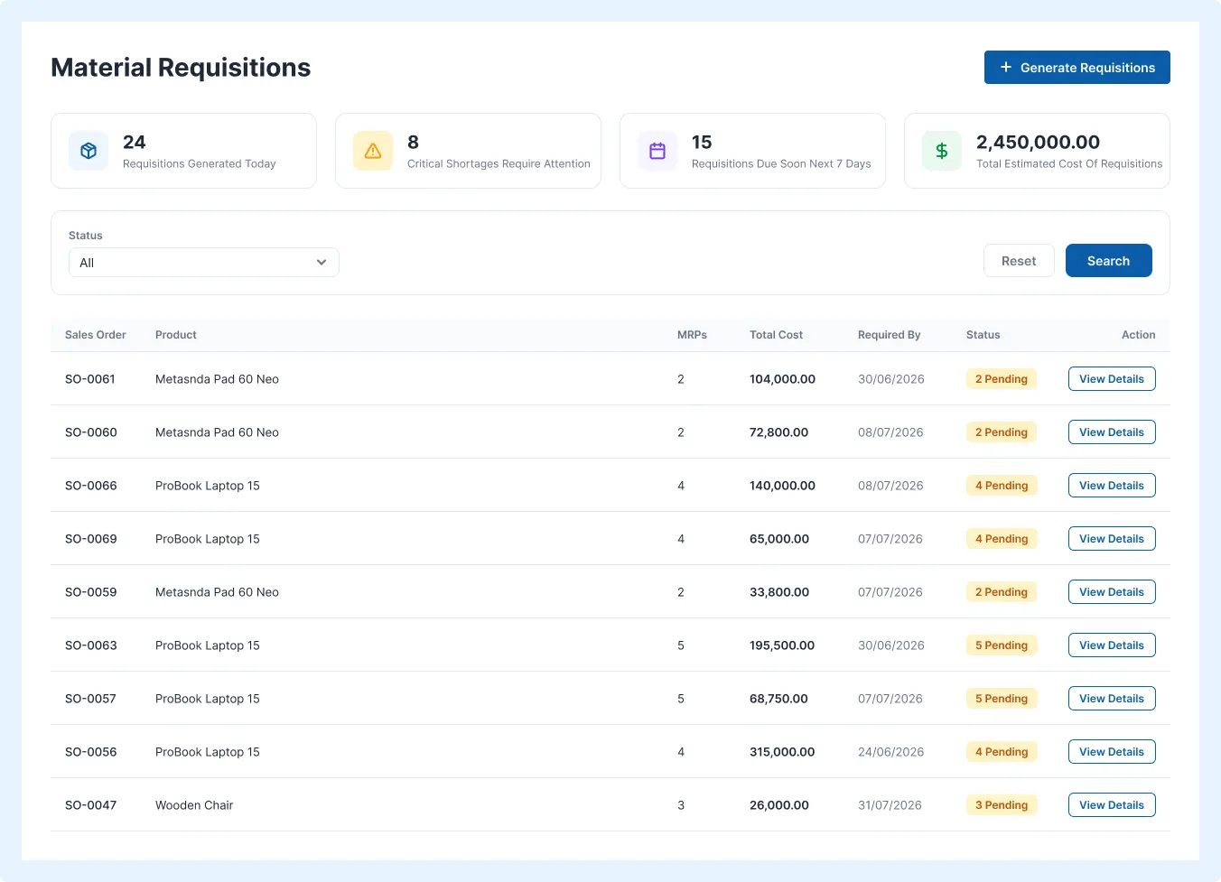Click the green dollar sign cost icon
The width and height of the screenshot is (1221, 882).
pyautogui.click(x=942, y=151)
